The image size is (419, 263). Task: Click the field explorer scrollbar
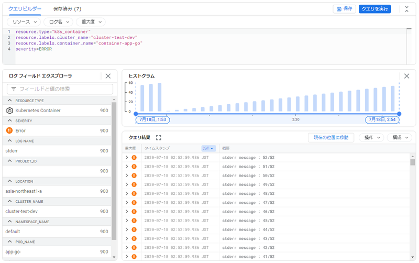[114, 171]
